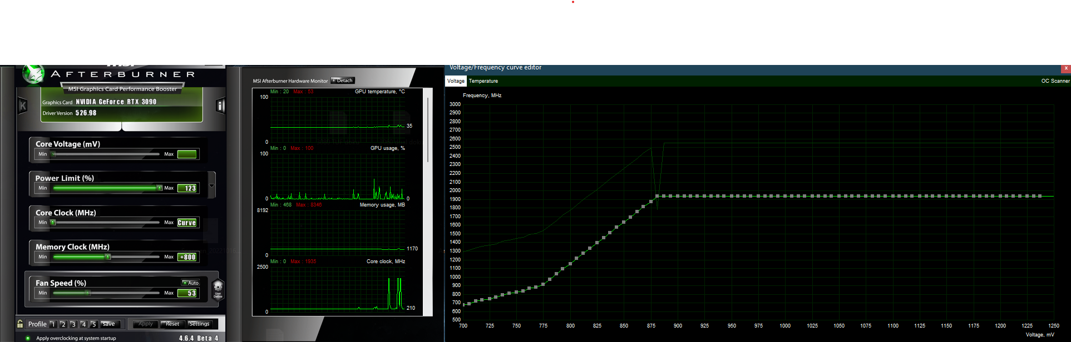The height and width of the screenshot is (342, 1071).
Task: Select profile slot 5
Action: tap(93, 324)
